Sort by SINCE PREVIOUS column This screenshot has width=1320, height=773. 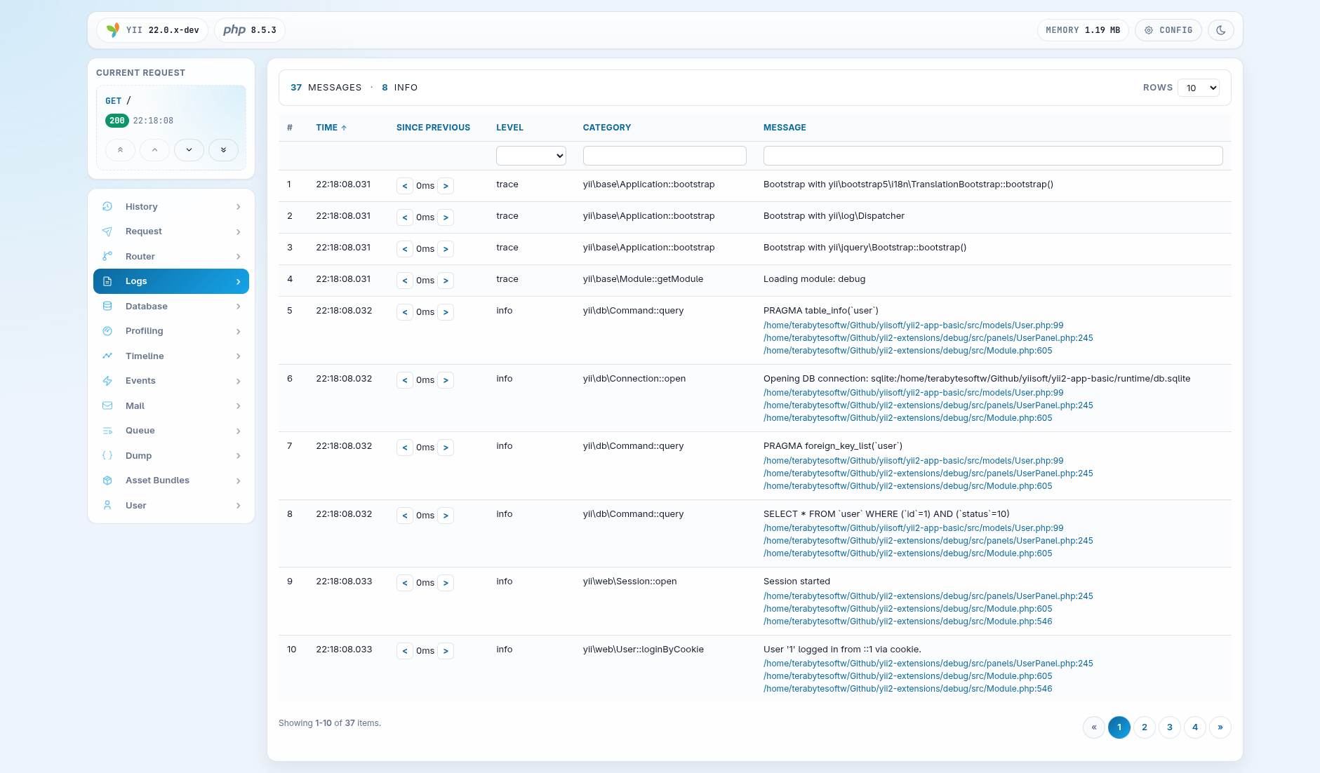coord(433,128)
